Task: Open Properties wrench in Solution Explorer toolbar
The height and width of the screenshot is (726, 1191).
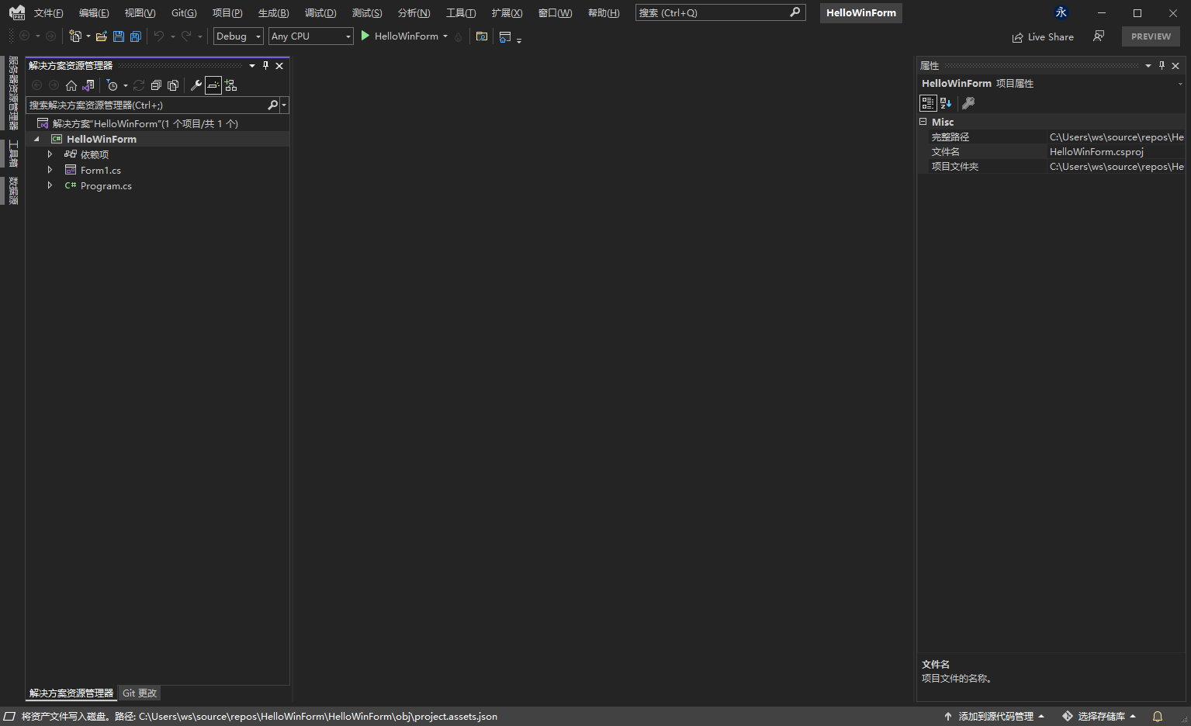Action: click(196, 85)
